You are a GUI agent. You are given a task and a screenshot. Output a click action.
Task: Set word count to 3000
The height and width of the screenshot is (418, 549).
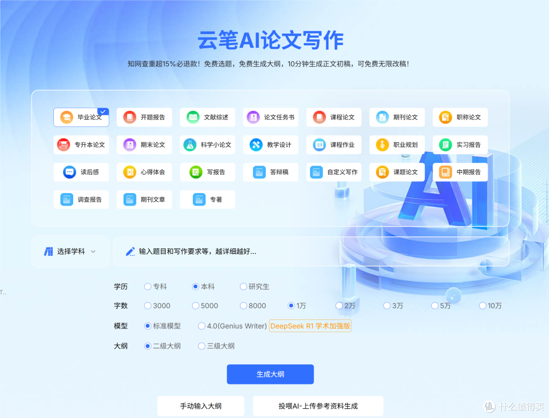pos(147,306)
